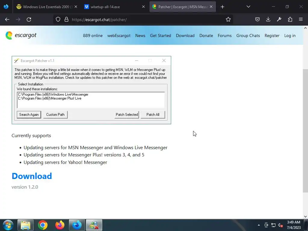The height and width of the screenshot is (231, 308).
Task: Go to the Donate page
Action: [x=206, y=35]
